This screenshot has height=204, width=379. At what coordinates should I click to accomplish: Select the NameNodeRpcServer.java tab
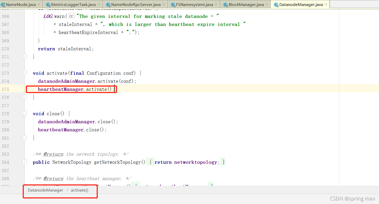click(135, 4)
